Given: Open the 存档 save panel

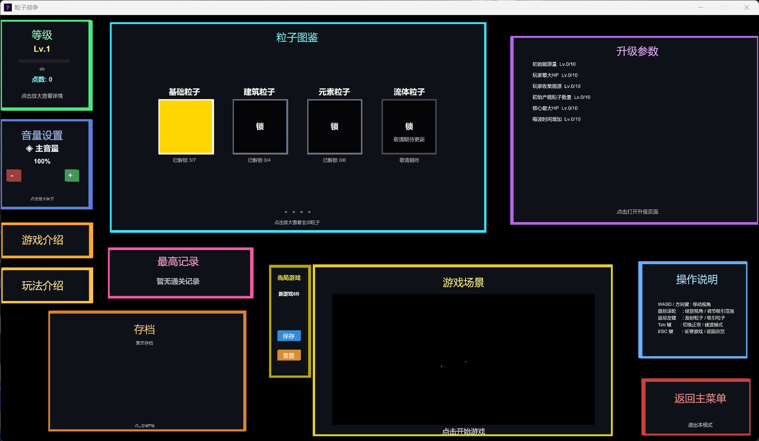Looking at the screenshot, I should click(x=147, y=371).
